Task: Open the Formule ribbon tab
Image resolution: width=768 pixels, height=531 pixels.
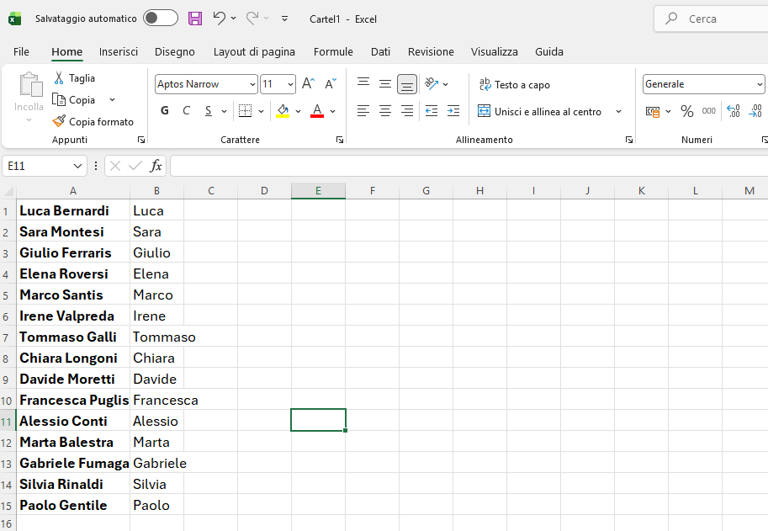Action: point(333,51)
